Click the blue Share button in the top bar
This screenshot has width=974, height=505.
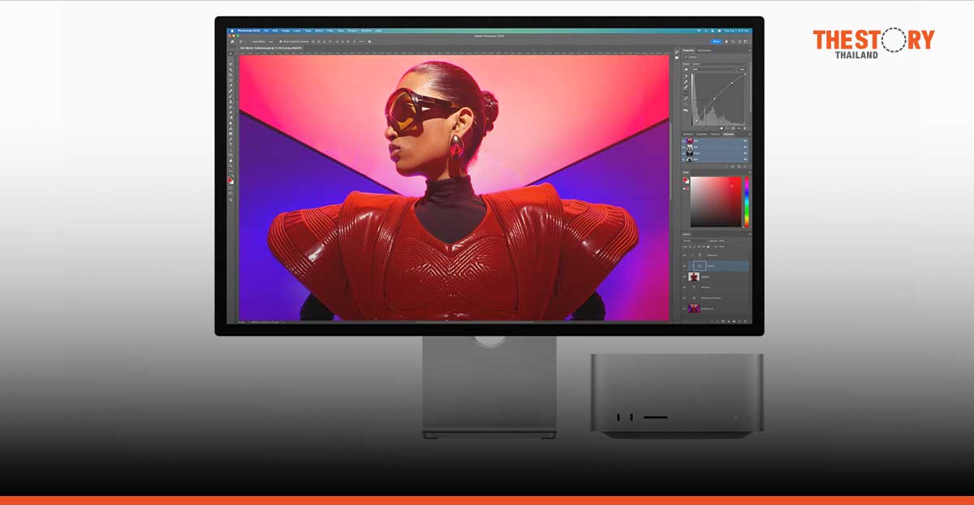pos(717,41)
